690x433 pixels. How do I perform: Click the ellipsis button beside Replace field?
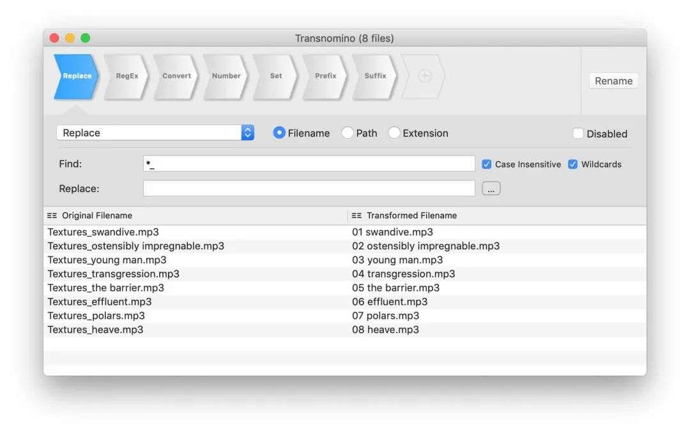(x=491, y=189)
